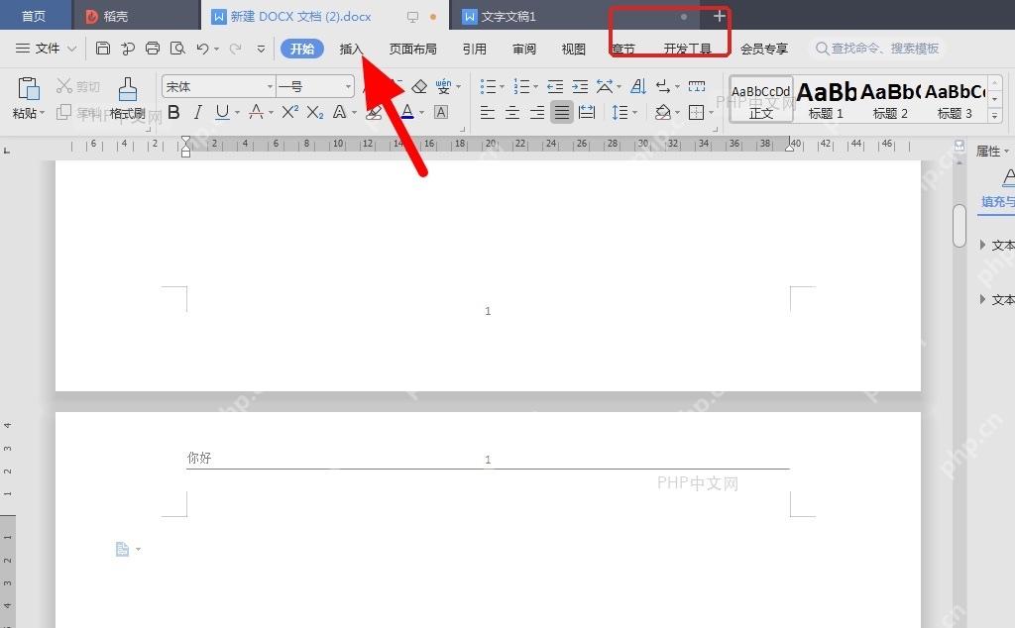Click the command search box (查找命令)

[x=877, y=49]
